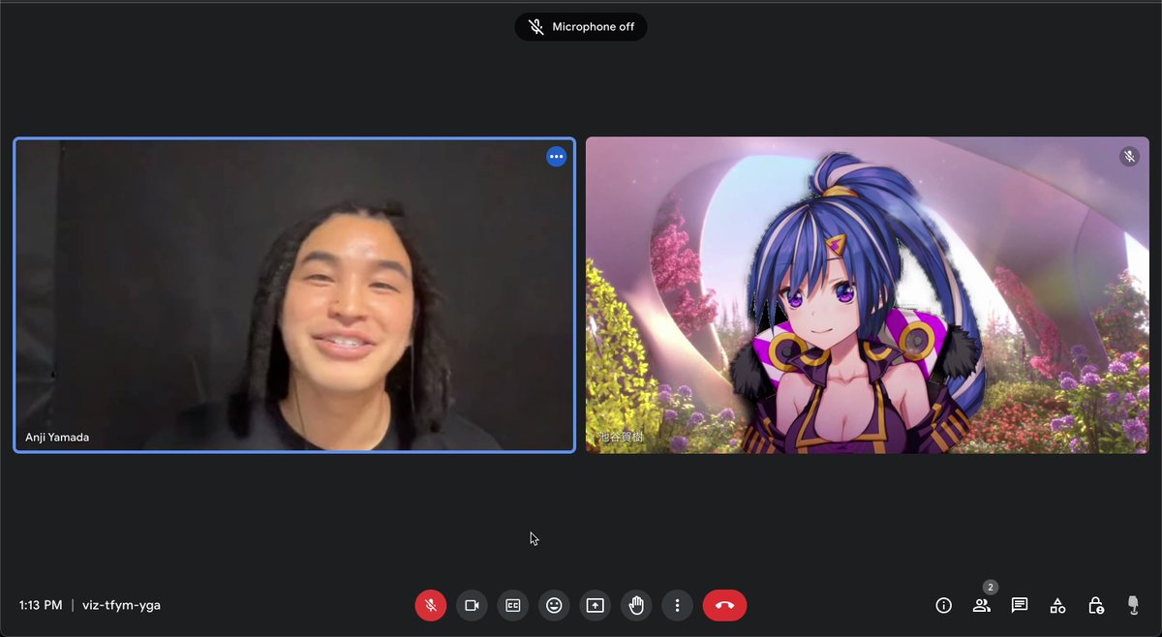Raise your hand

[636, 605]
